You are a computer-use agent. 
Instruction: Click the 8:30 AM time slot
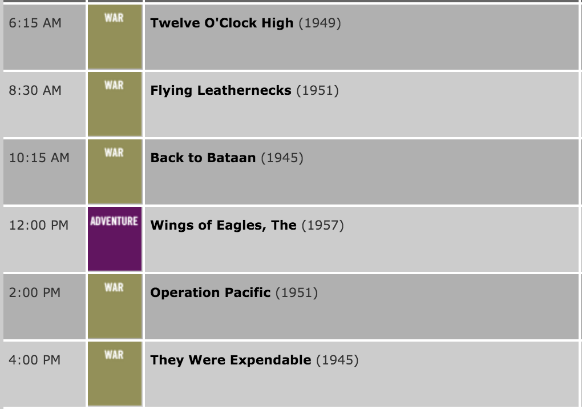pos(35,91)
